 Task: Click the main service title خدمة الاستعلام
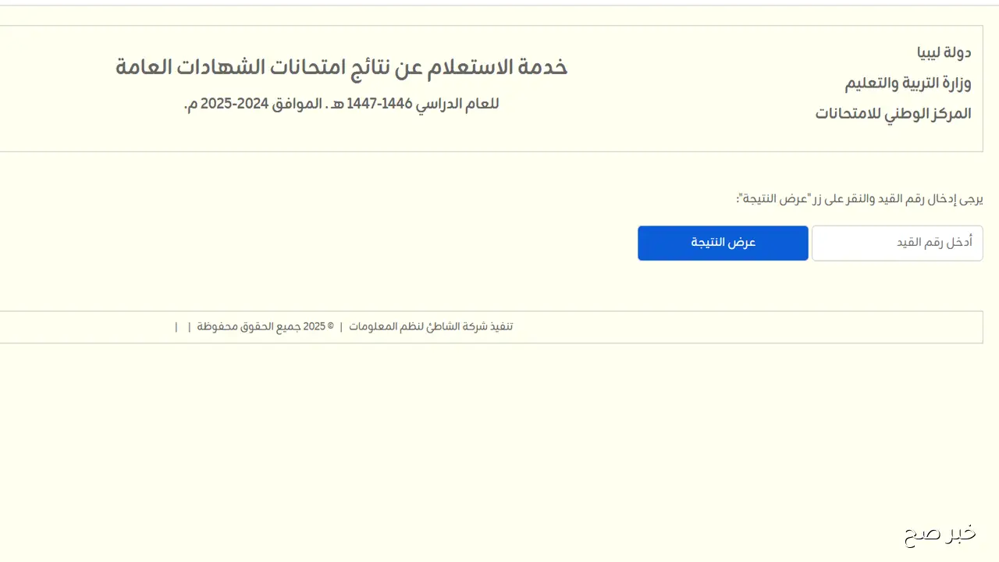tap(341, 67)
